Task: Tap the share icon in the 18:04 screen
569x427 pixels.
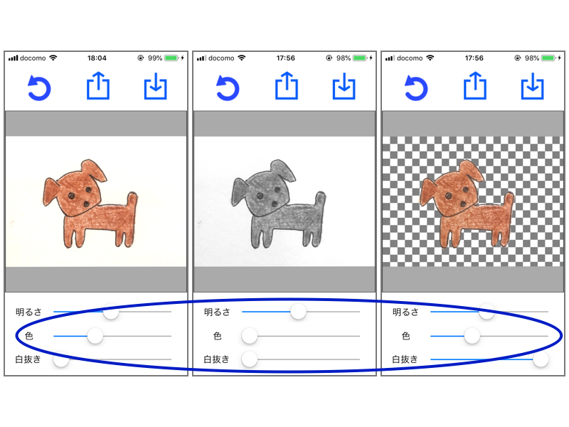Action: [x=98, y=85]
